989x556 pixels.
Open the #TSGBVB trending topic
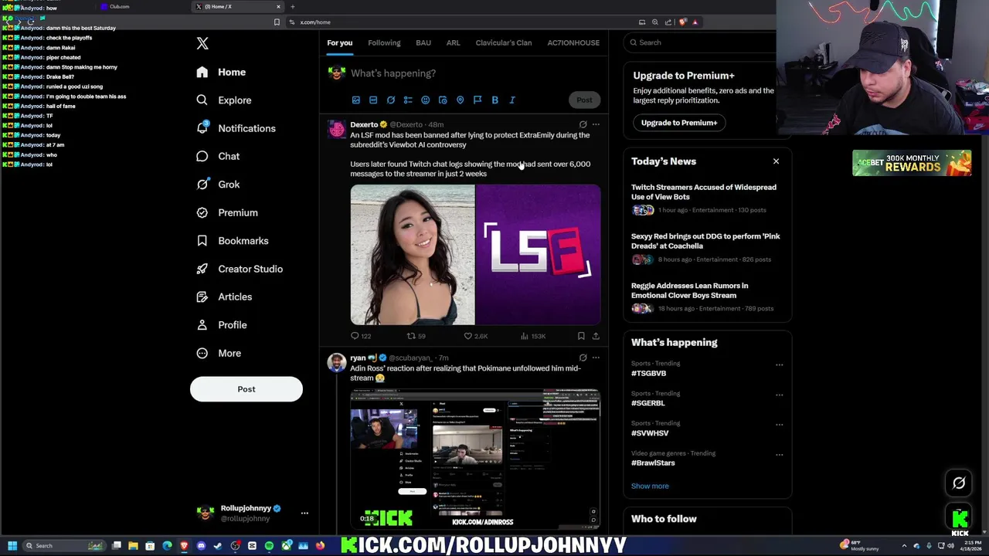point(648,374)
